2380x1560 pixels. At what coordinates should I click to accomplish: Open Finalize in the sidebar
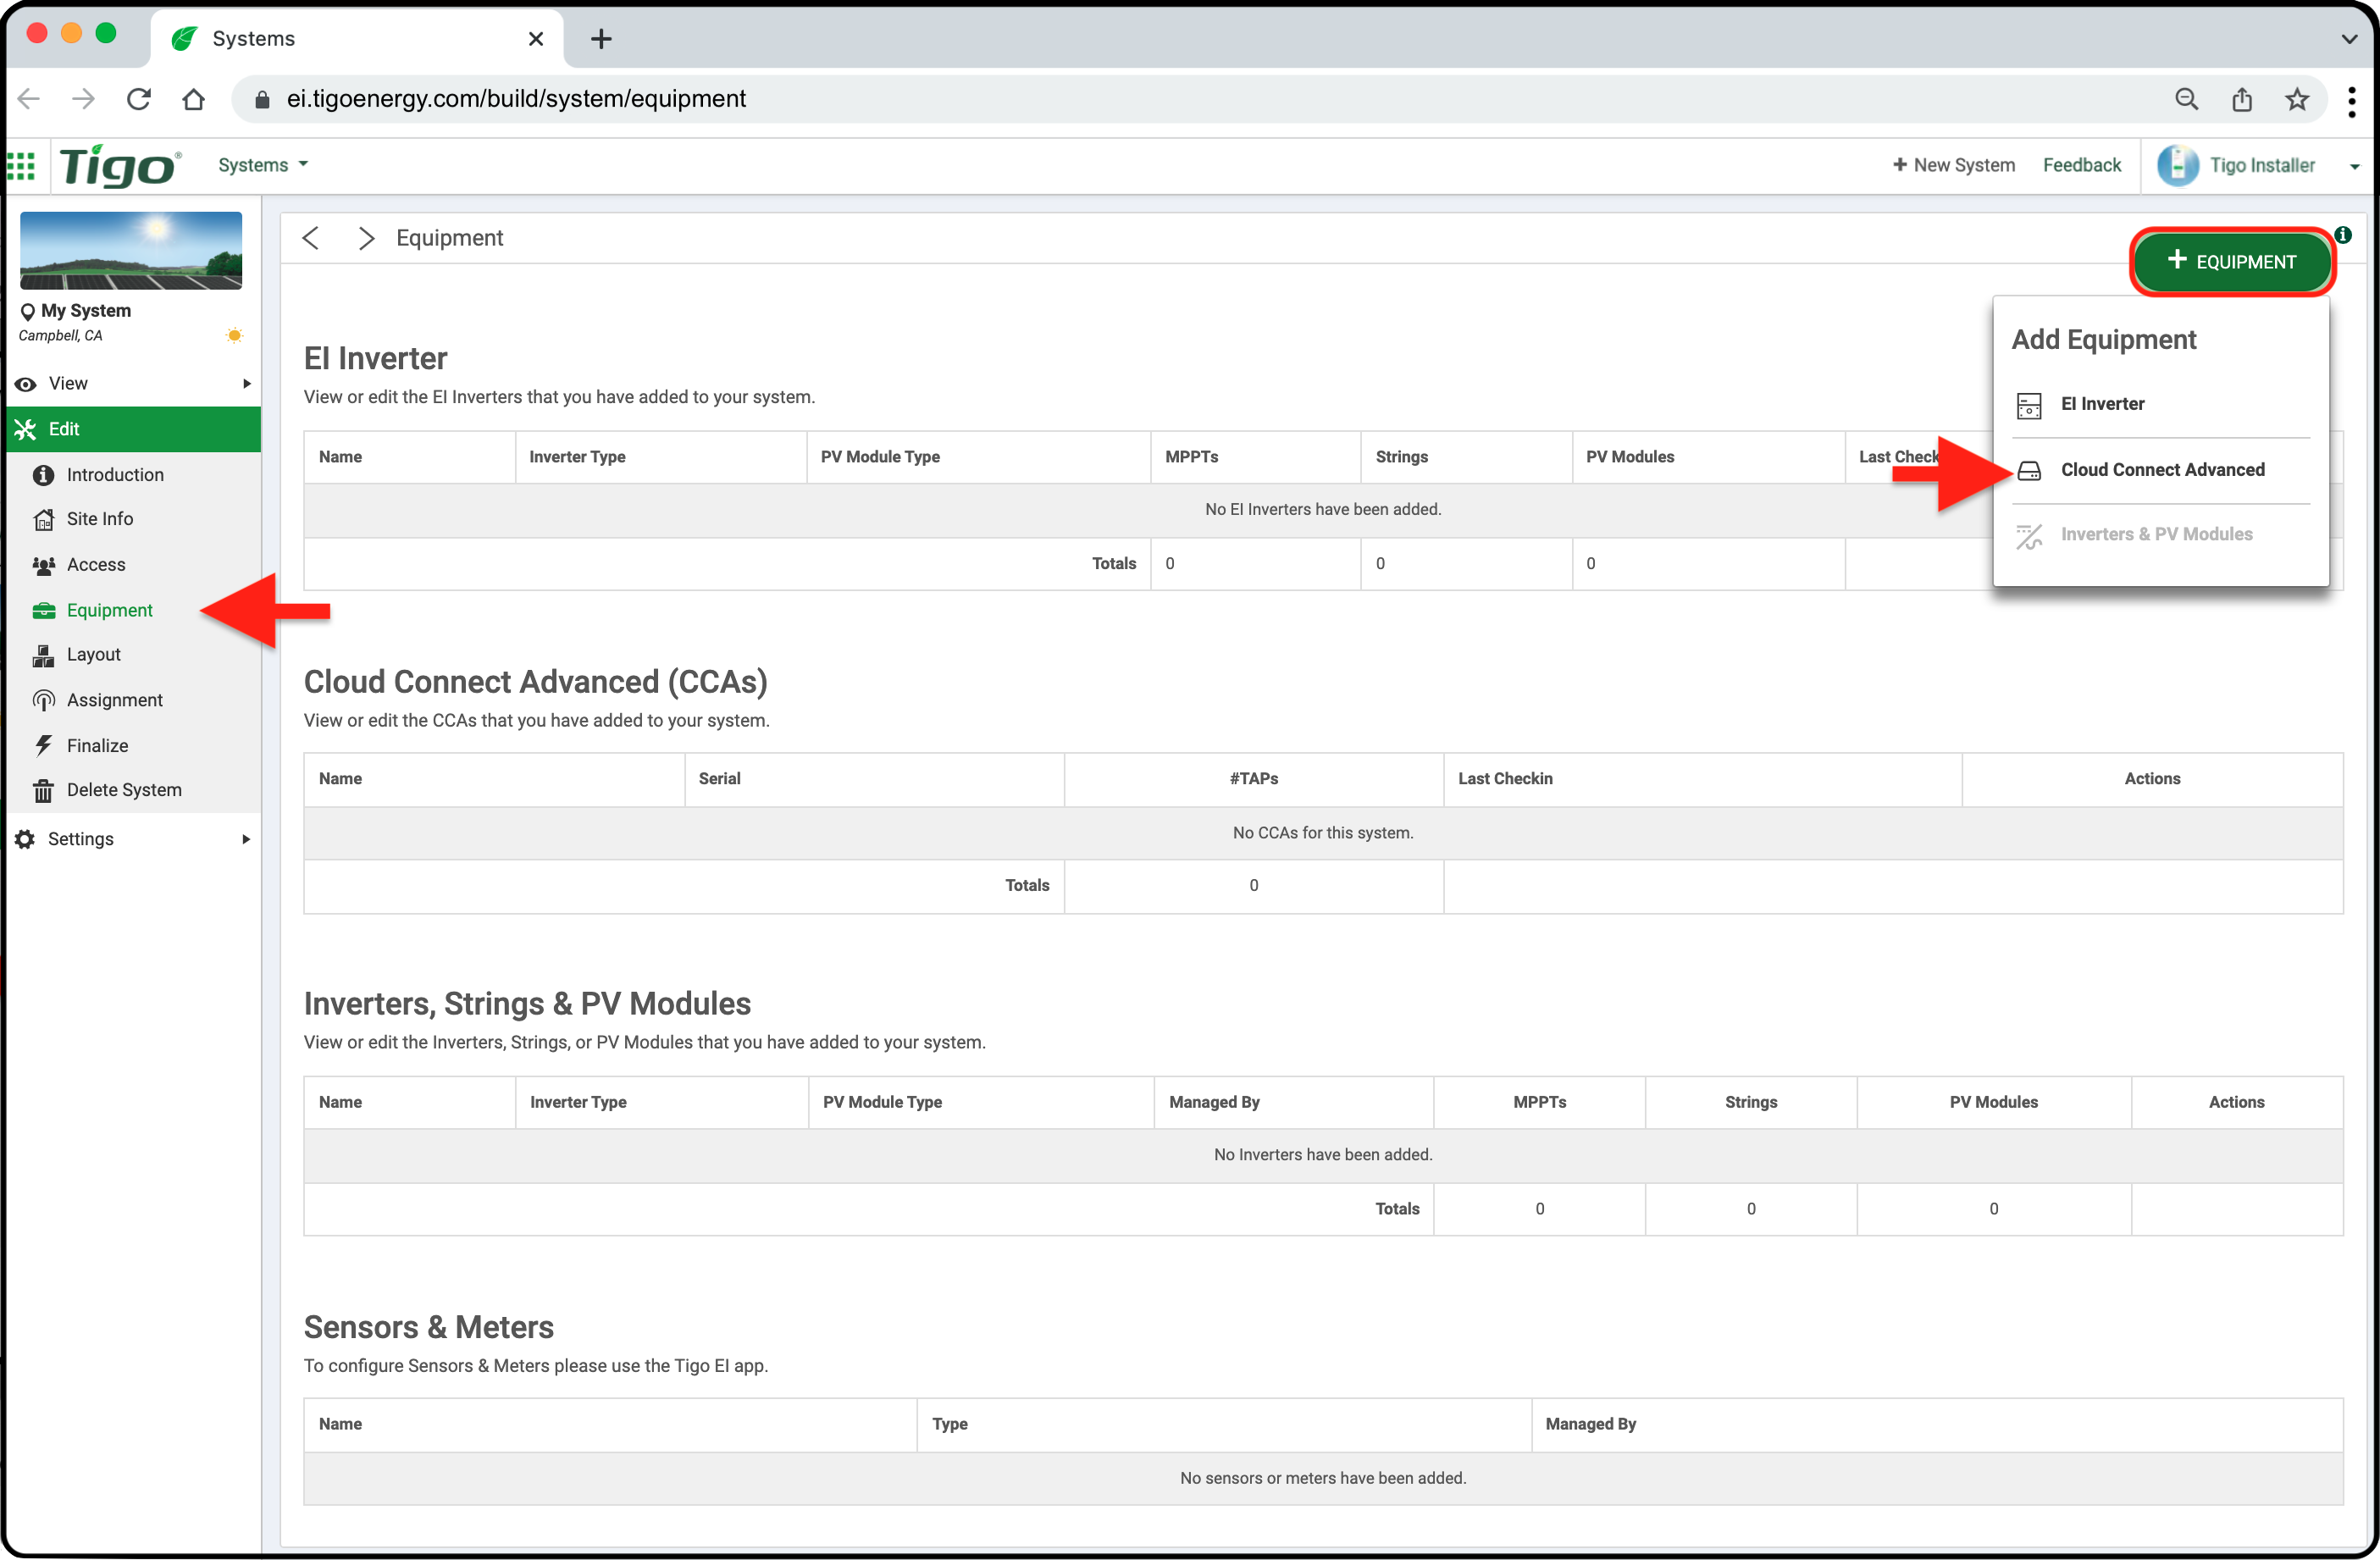click(97, 746)
